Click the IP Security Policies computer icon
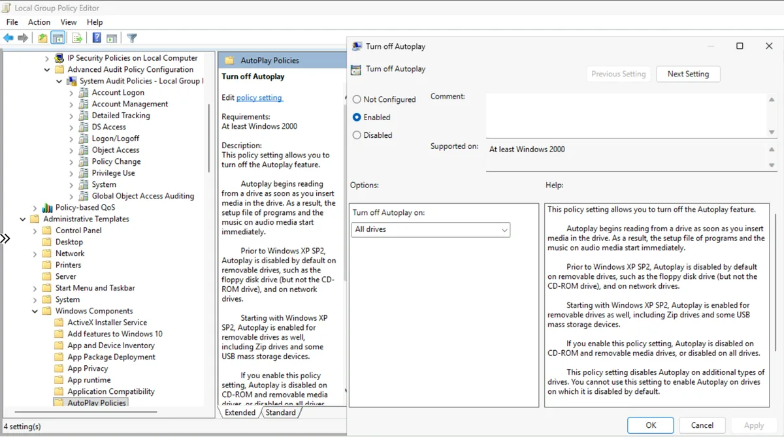Screen dimensions: 784x437 [x=60, y=58]
